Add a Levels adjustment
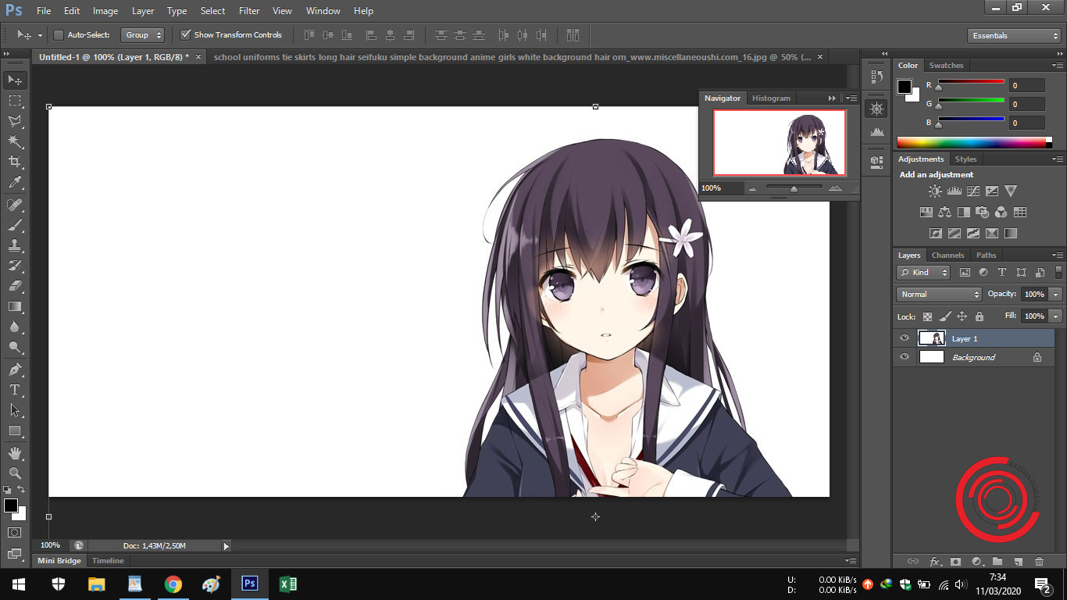The height and width of the screenshot is (600, 1067). [954, 191]
